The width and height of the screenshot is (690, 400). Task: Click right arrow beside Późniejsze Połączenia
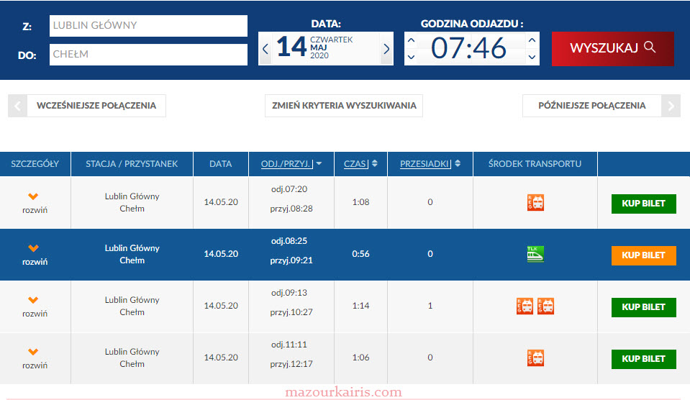click(672, 106)
